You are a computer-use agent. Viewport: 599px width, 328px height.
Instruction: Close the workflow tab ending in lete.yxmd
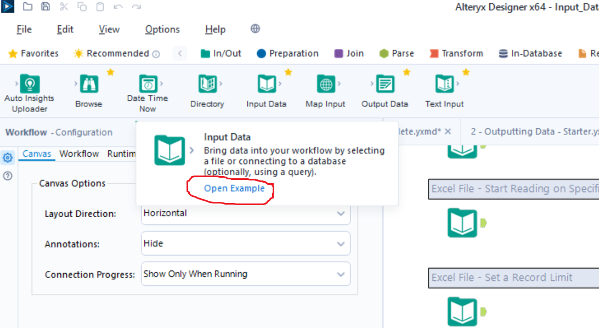448,131
